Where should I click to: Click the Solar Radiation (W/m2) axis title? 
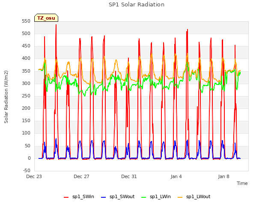[6, 97]
